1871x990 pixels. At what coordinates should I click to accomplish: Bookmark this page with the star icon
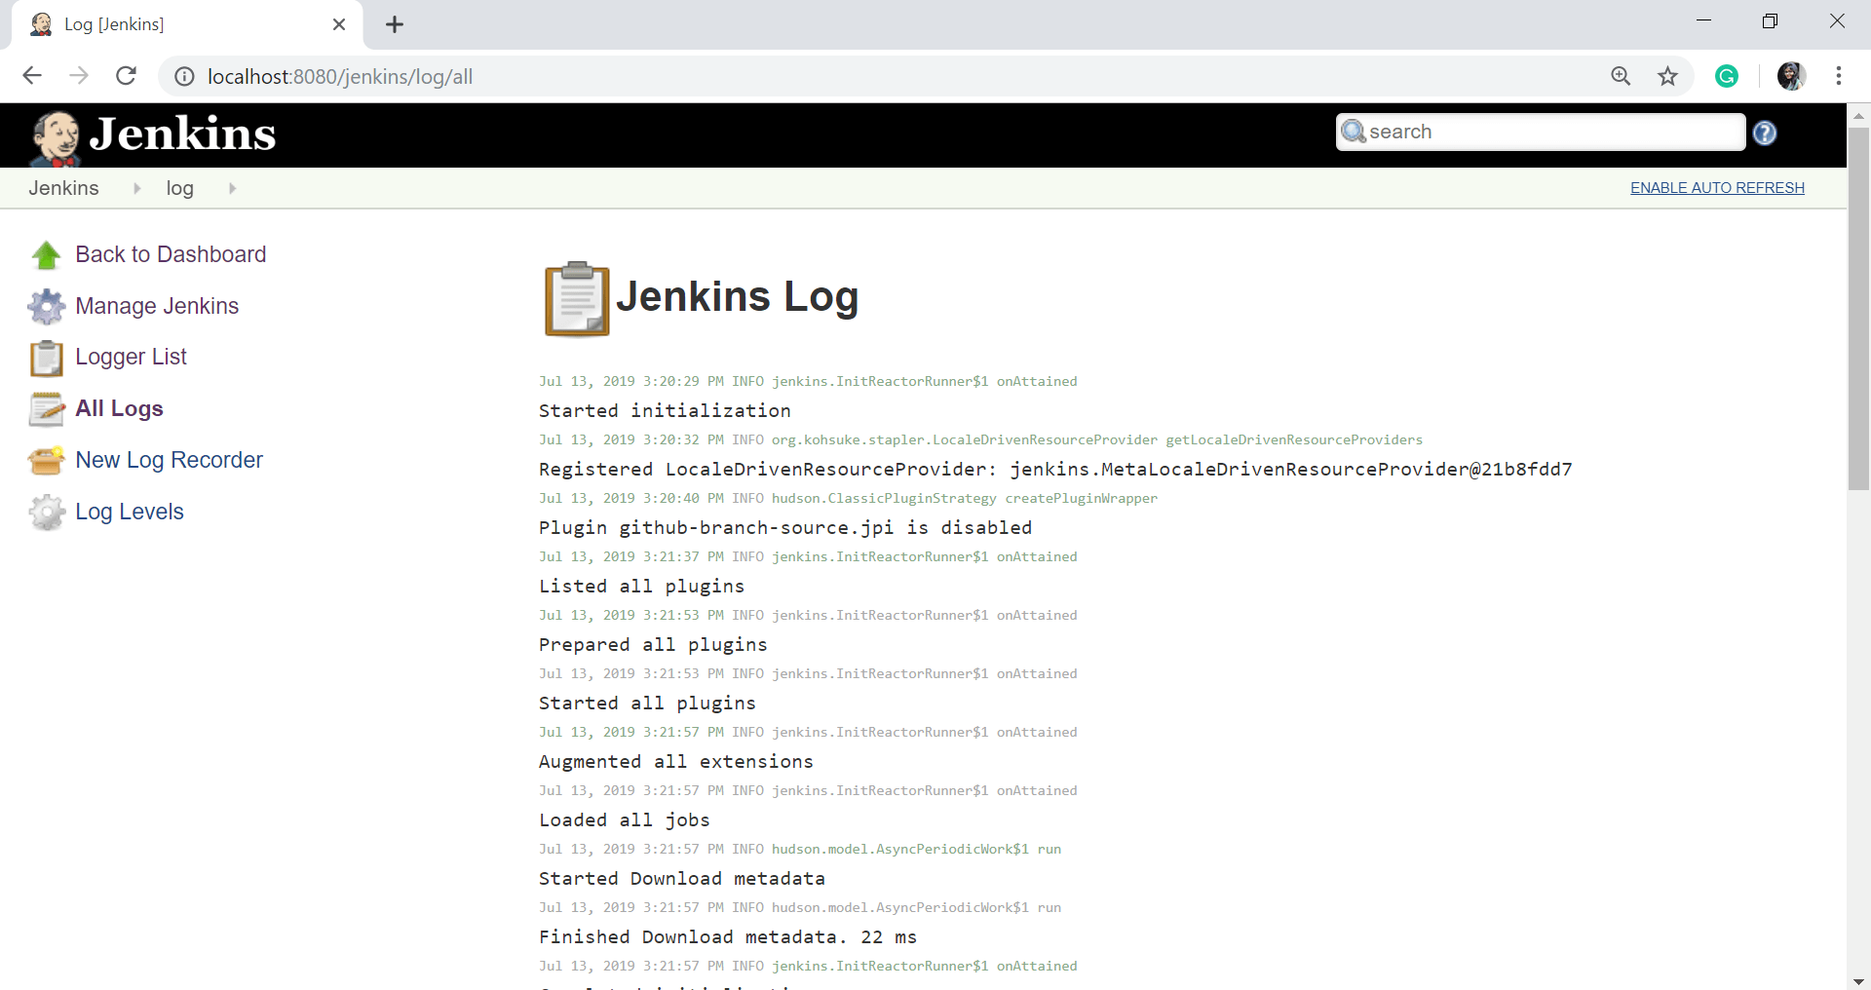(x=1668, y=76)
